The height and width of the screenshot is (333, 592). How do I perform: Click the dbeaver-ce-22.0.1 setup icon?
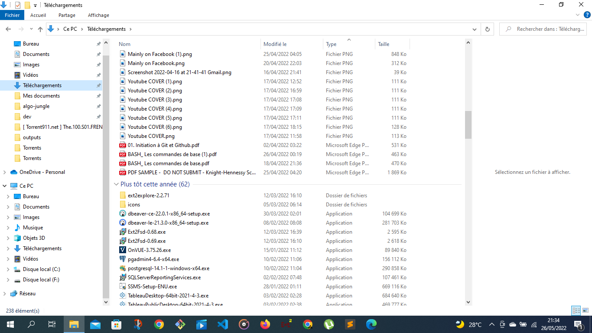pos(123,214)
